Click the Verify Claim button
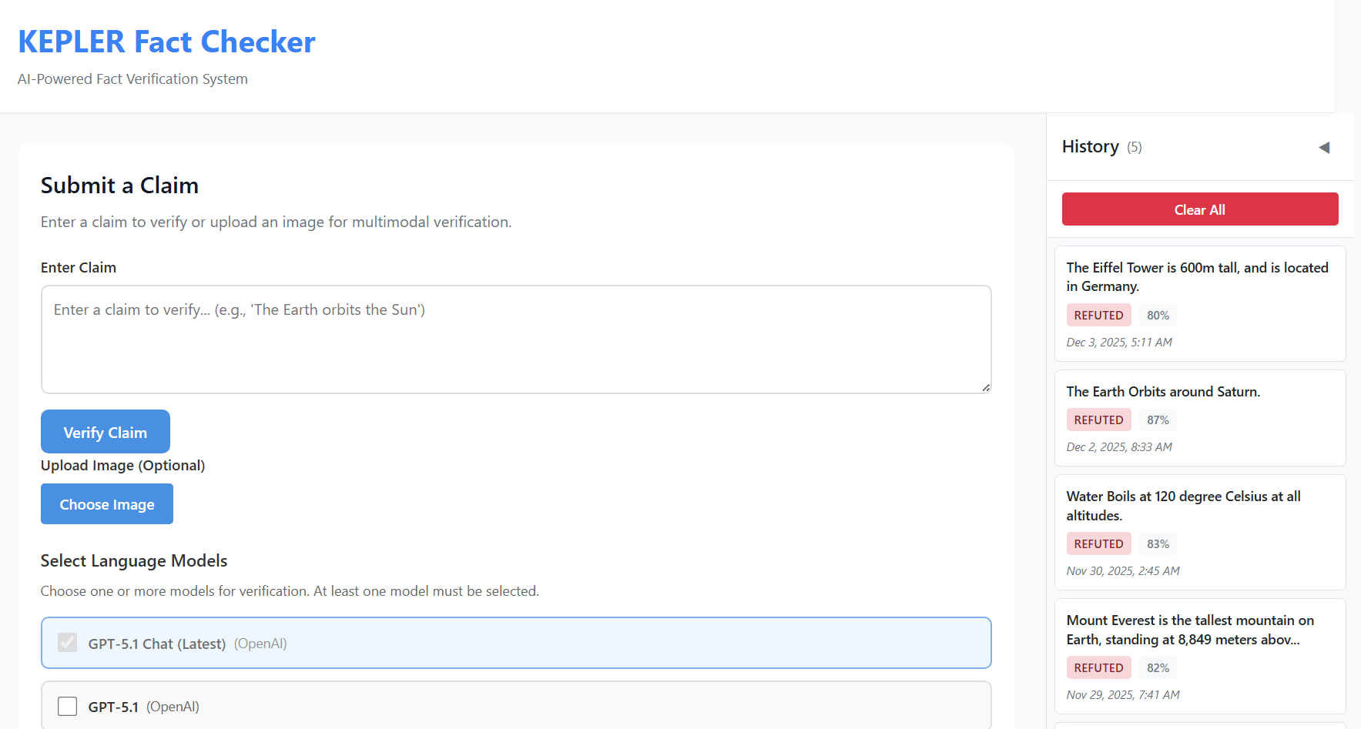 [x=106, y=432]
